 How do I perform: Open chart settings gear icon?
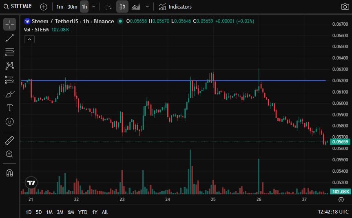point(341,200)
